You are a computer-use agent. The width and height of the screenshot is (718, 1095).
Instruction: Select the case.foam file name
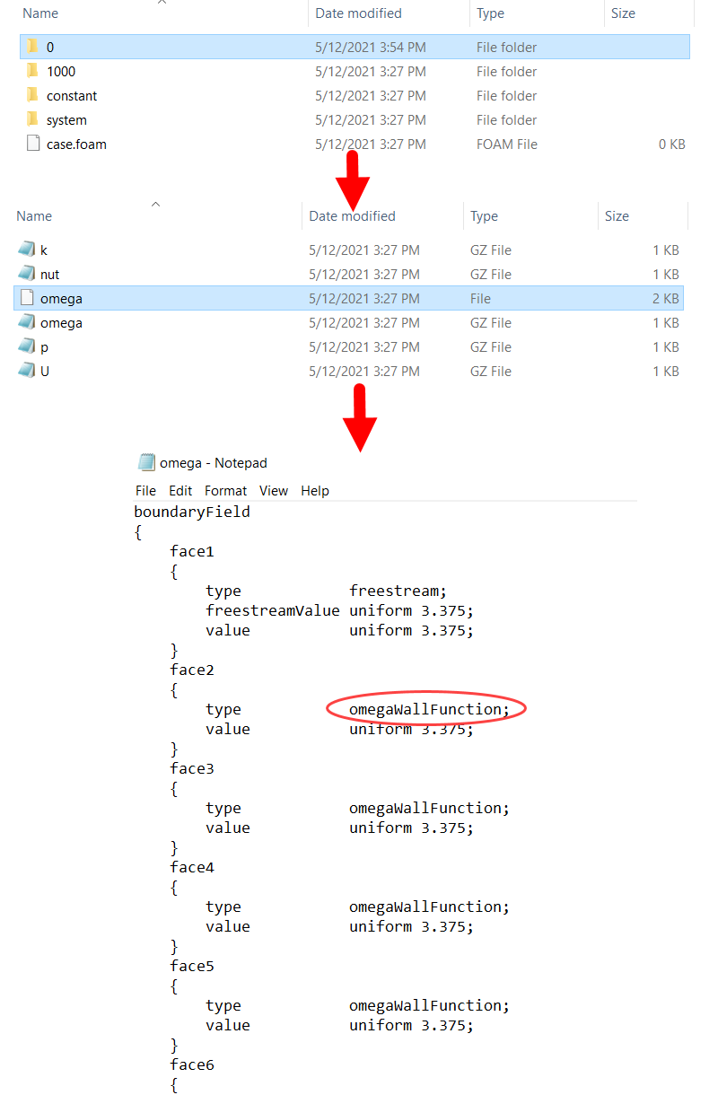pyautogui.click(x=76, y=144)
